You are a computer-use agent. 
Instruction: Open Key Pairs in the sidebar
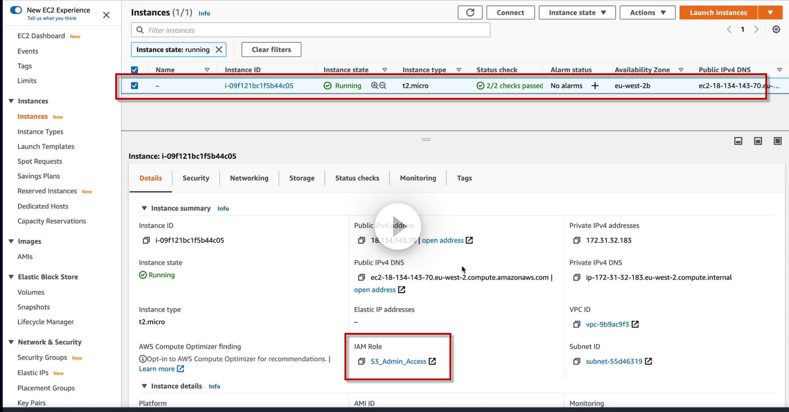click(x=32, y=403)
